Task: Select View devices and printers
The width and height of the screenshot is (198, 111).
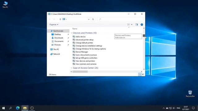Action: (x=85, y=61)
